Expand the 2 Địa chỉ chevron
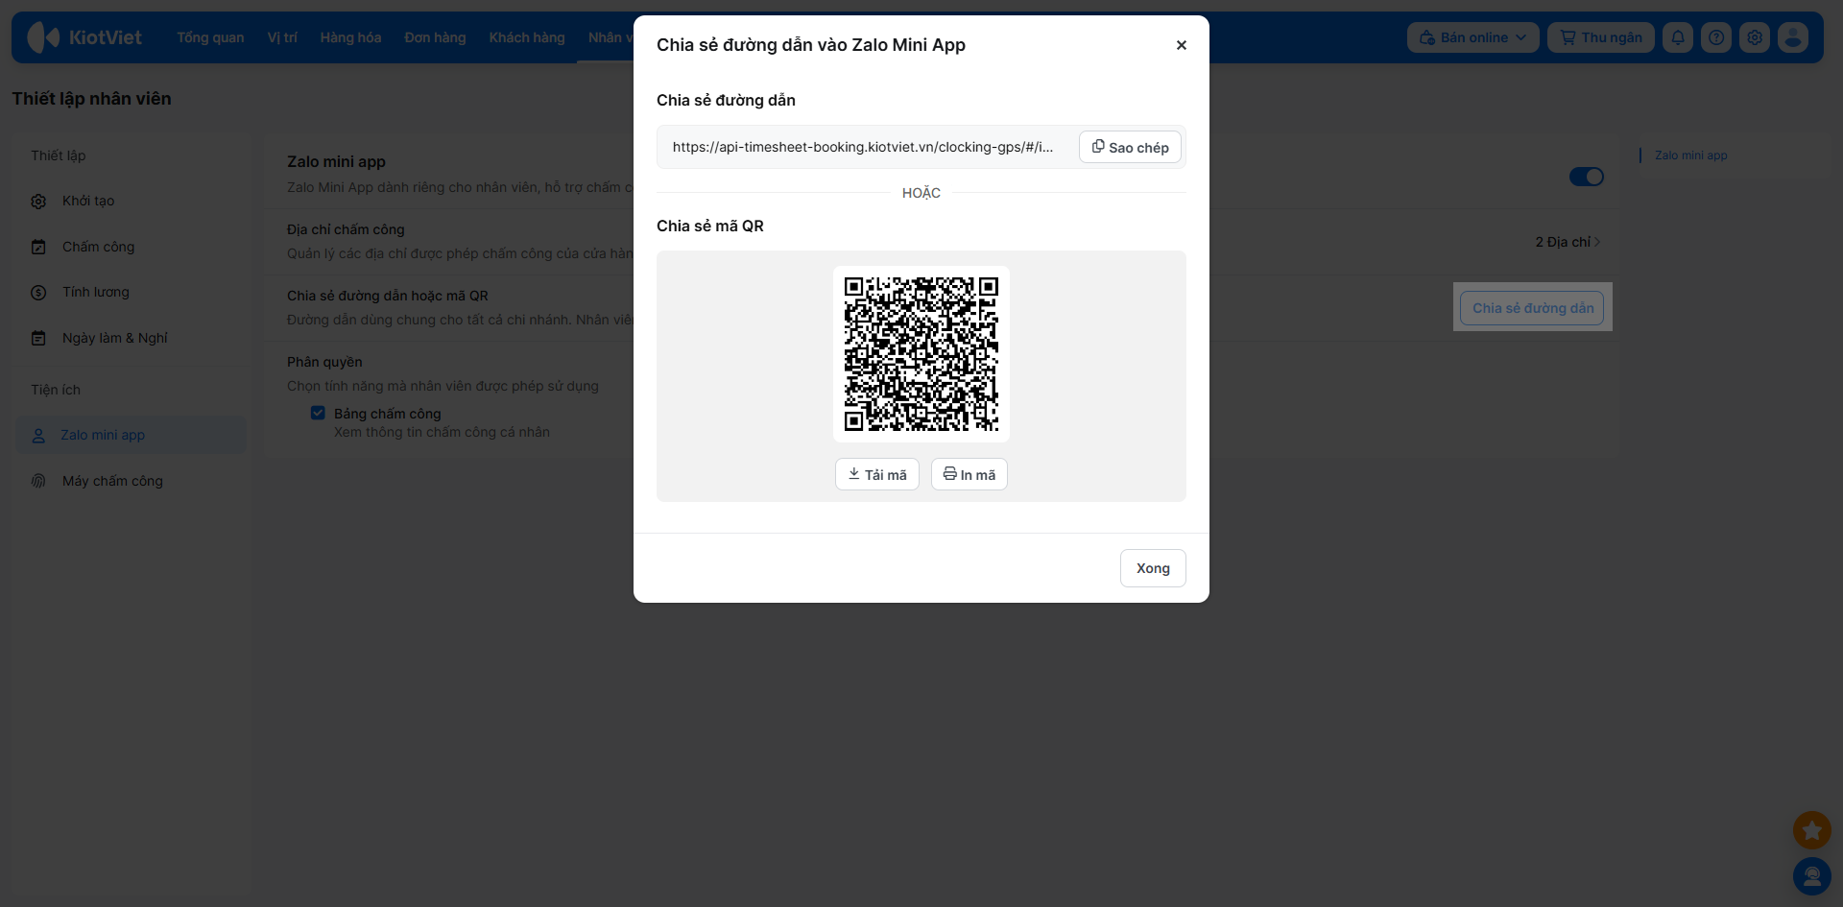The image size is (1843, 907). tap(1596, 242)
